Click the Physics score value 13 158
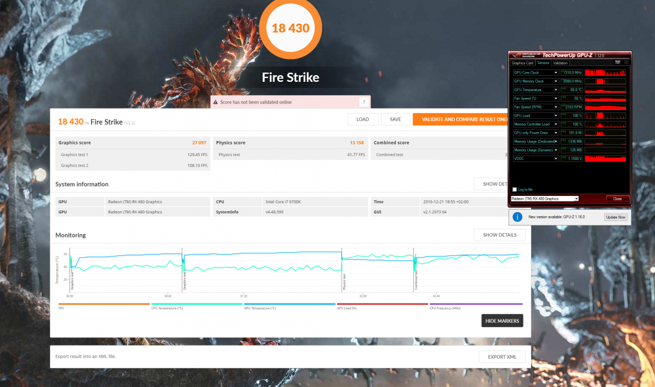655x387 pixels. point(356,142)
